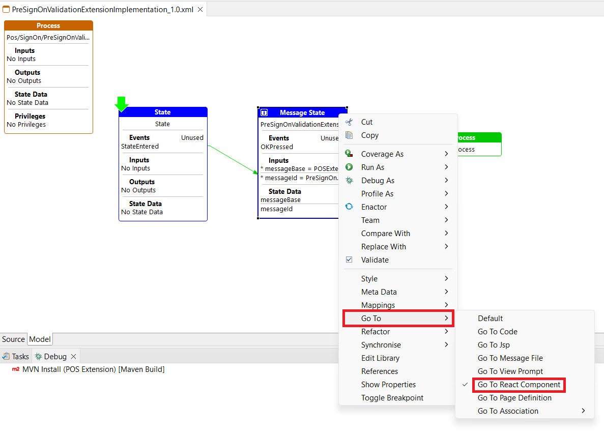Click MVN Install (POS Extension) launch entry
This screenshot has height=433, width=604.
[x=93, y=369]
